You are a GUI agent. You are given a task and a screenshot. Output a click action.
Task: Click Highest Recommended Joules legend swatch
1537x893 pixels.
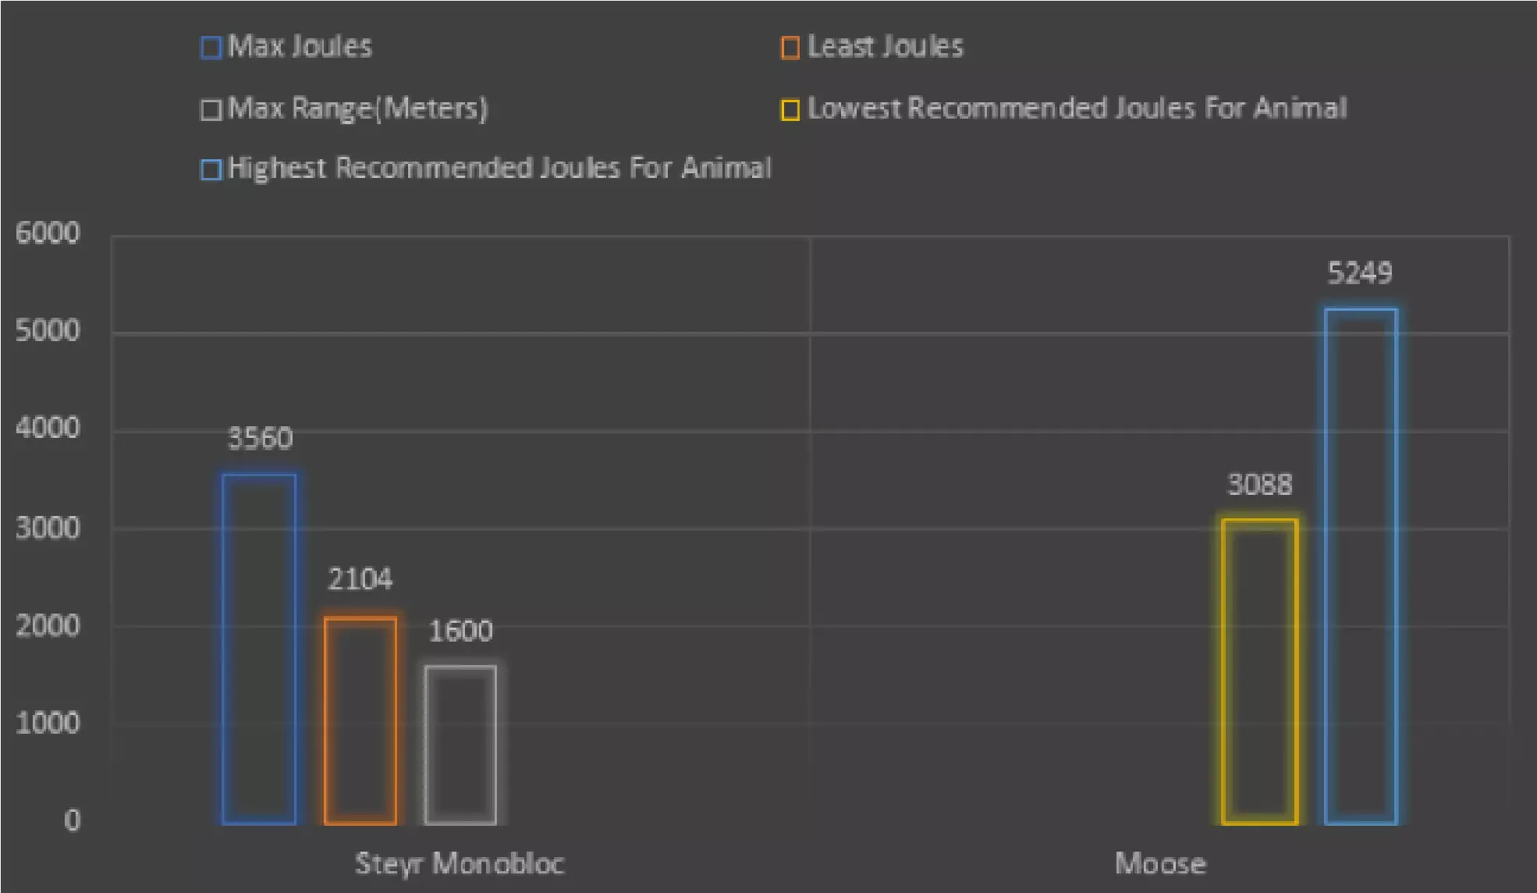211,169
